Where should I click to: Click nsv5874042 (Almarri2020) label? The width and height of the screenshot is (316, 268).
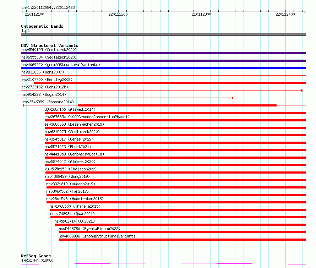click(x=70, y=162)
